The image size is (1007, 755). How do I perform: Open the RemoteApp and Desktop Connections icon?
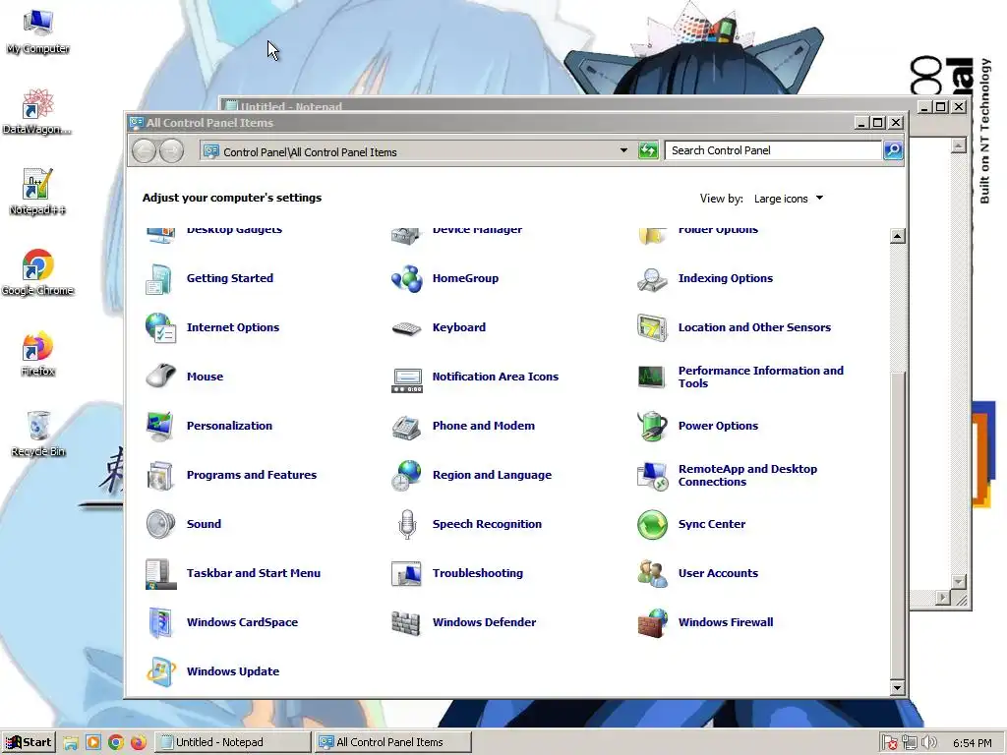tap(652, 476)
